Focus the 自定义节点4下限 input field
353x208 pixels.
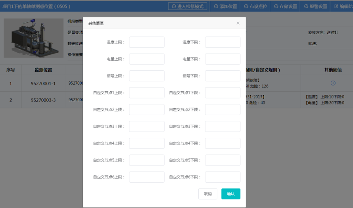(x=223, y=143)
